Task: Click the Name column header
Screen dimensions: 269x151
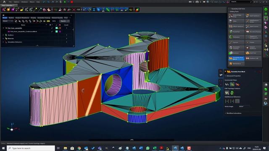Action: [x=23, y=25]
